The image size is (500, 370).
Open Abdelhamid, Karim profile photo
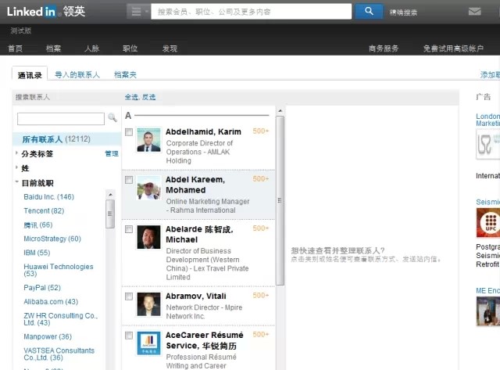coord(148,140)
